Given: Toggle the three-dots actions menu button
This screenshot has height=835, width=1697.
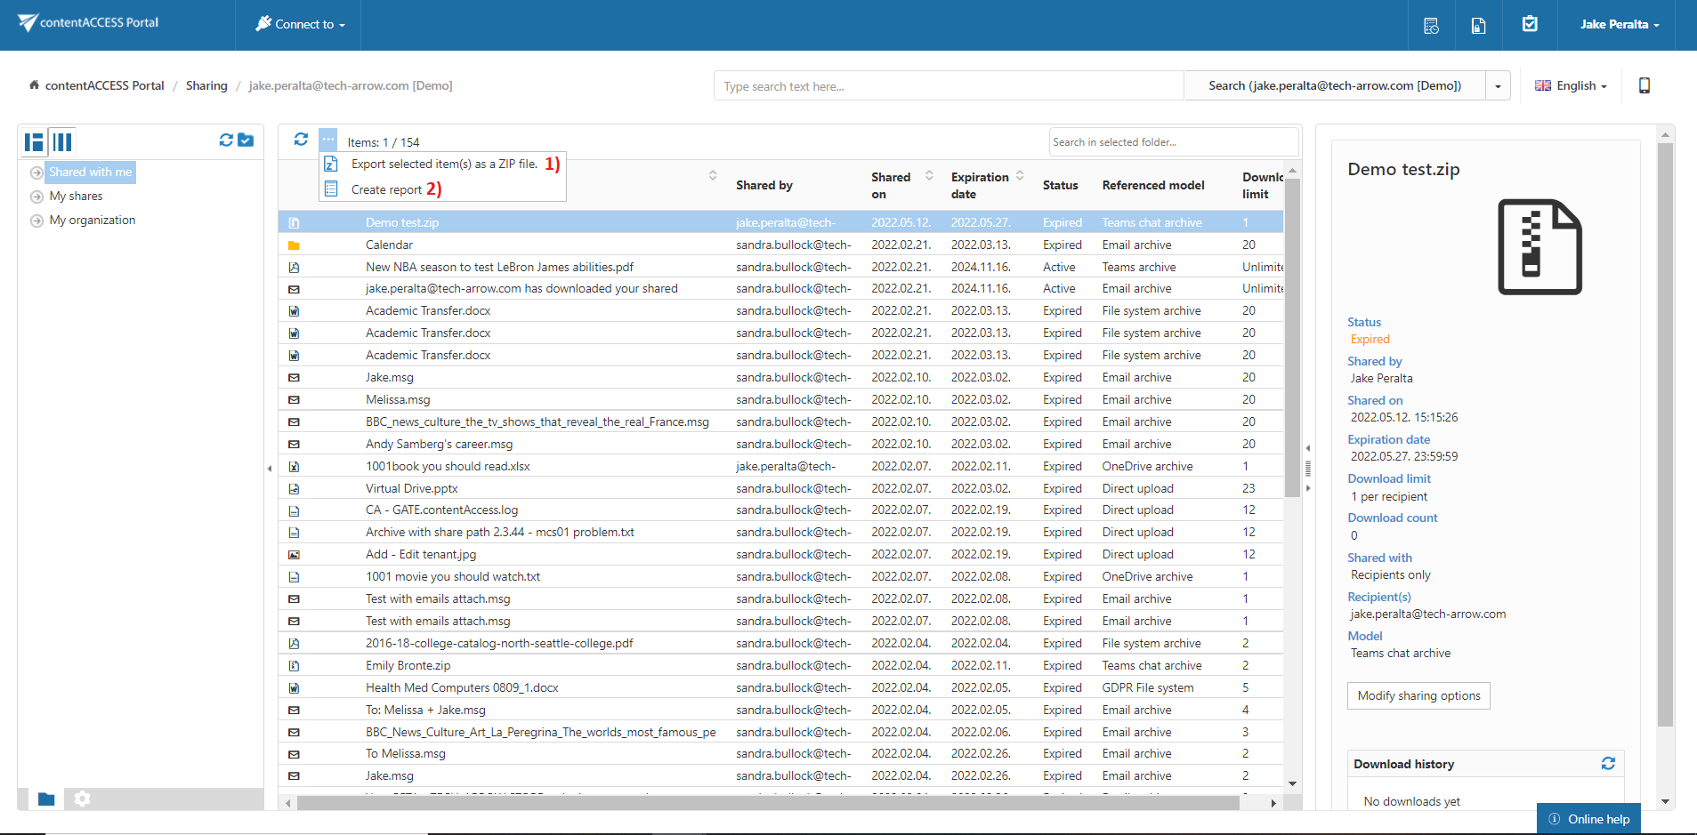Looking at the screenshot, I should pyautogui.click(x=328, y=140).
